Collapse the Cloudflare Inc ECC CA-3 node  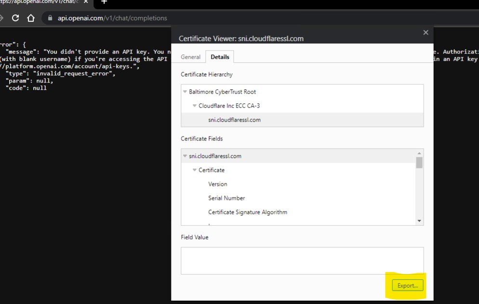click(x=195, y=106)
